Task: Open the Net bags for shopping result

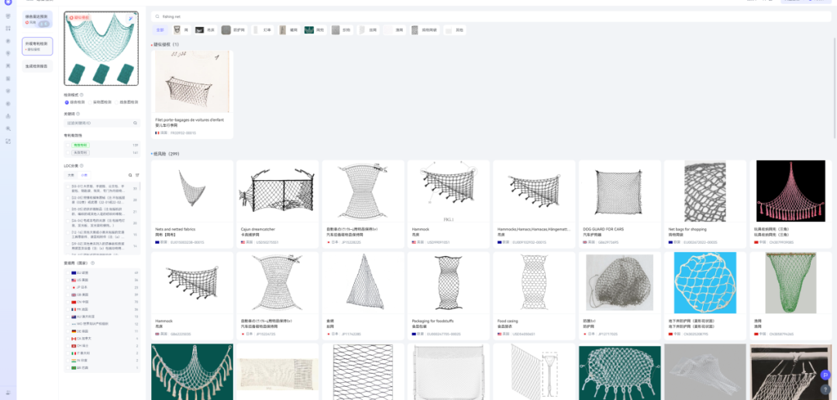Action: [x=705, y=204]
